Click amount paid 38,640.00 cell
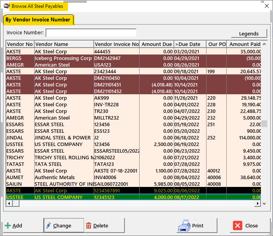 pos(244,178)
